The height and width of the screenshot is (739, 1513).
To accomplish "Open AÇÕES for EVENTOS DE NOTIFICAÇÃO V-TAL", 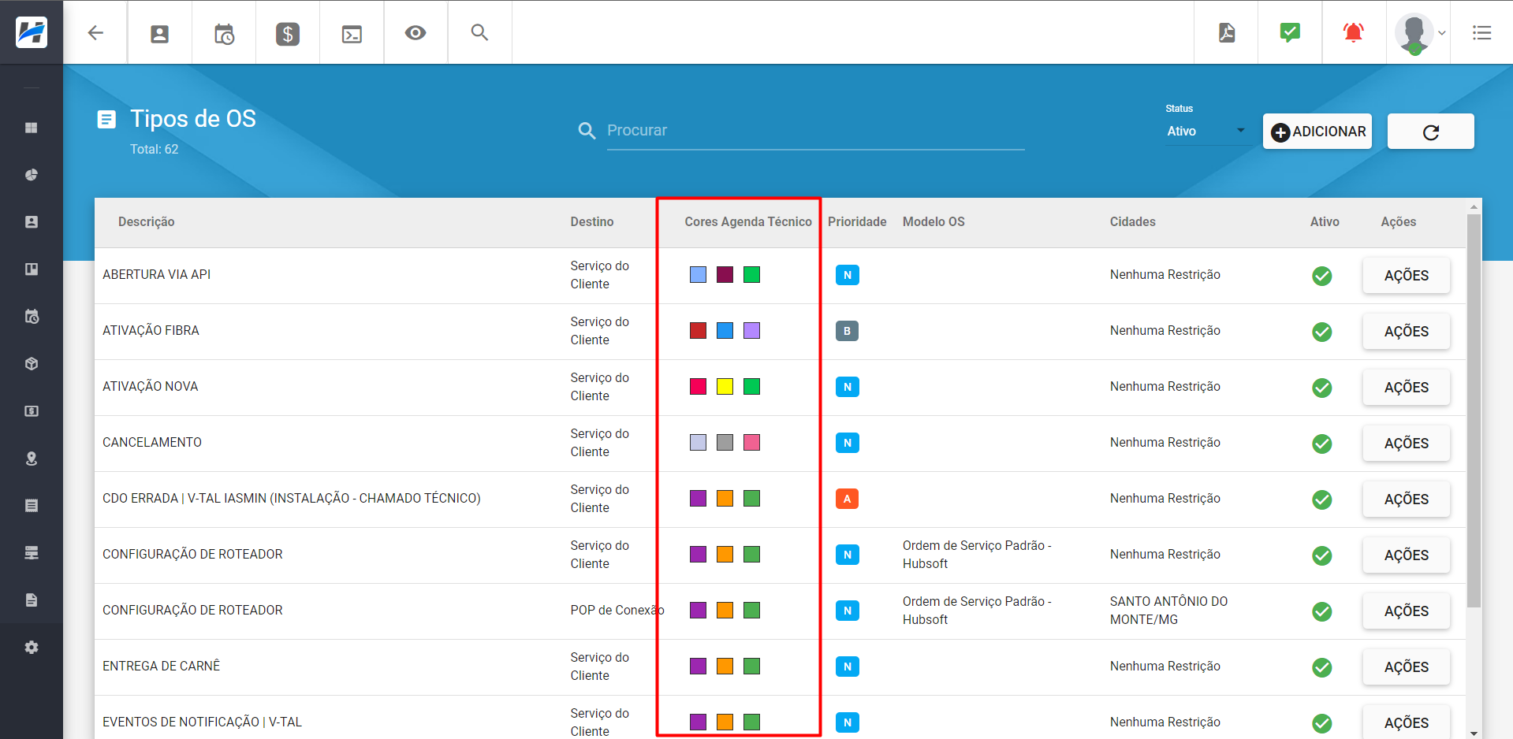I will (1406, 723).
